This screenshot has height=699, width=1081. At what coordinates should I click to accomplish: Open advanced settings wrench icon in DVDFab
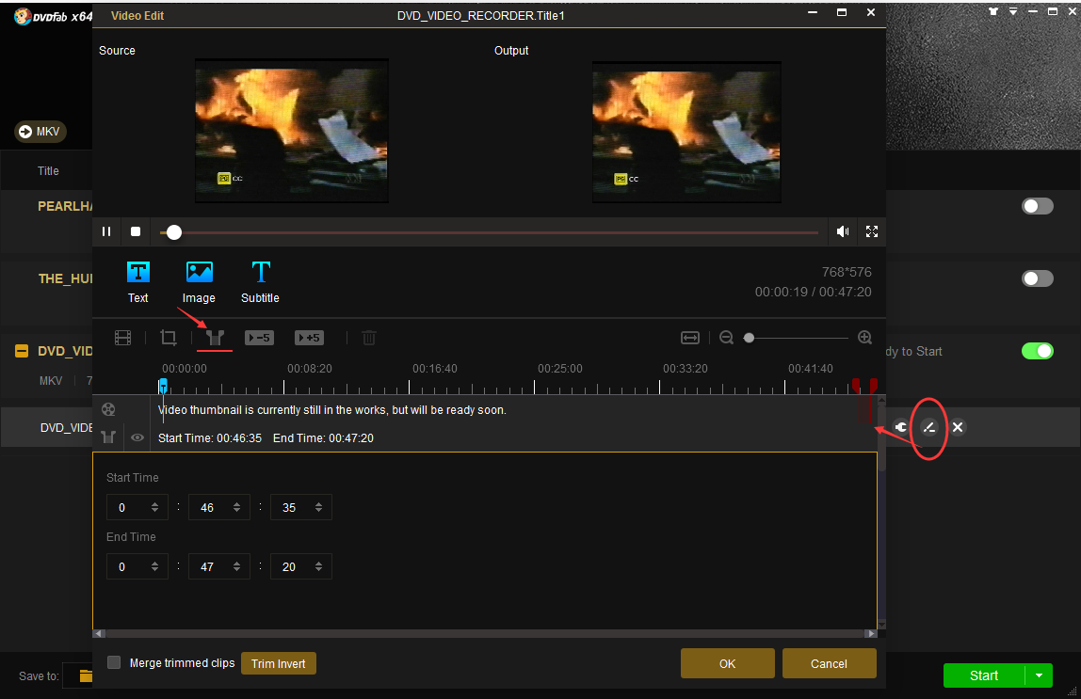(x=900, y=427)
